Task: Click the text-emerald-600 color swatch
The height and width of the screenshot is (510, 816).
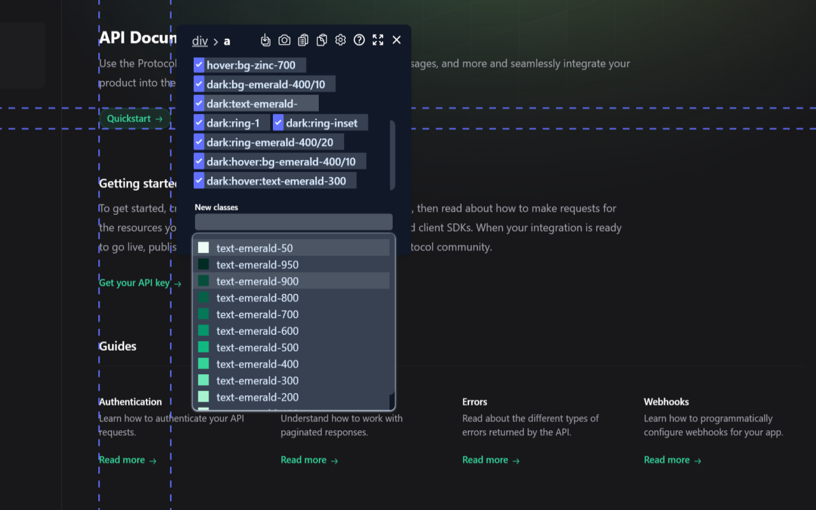Action: click(203, 331)
